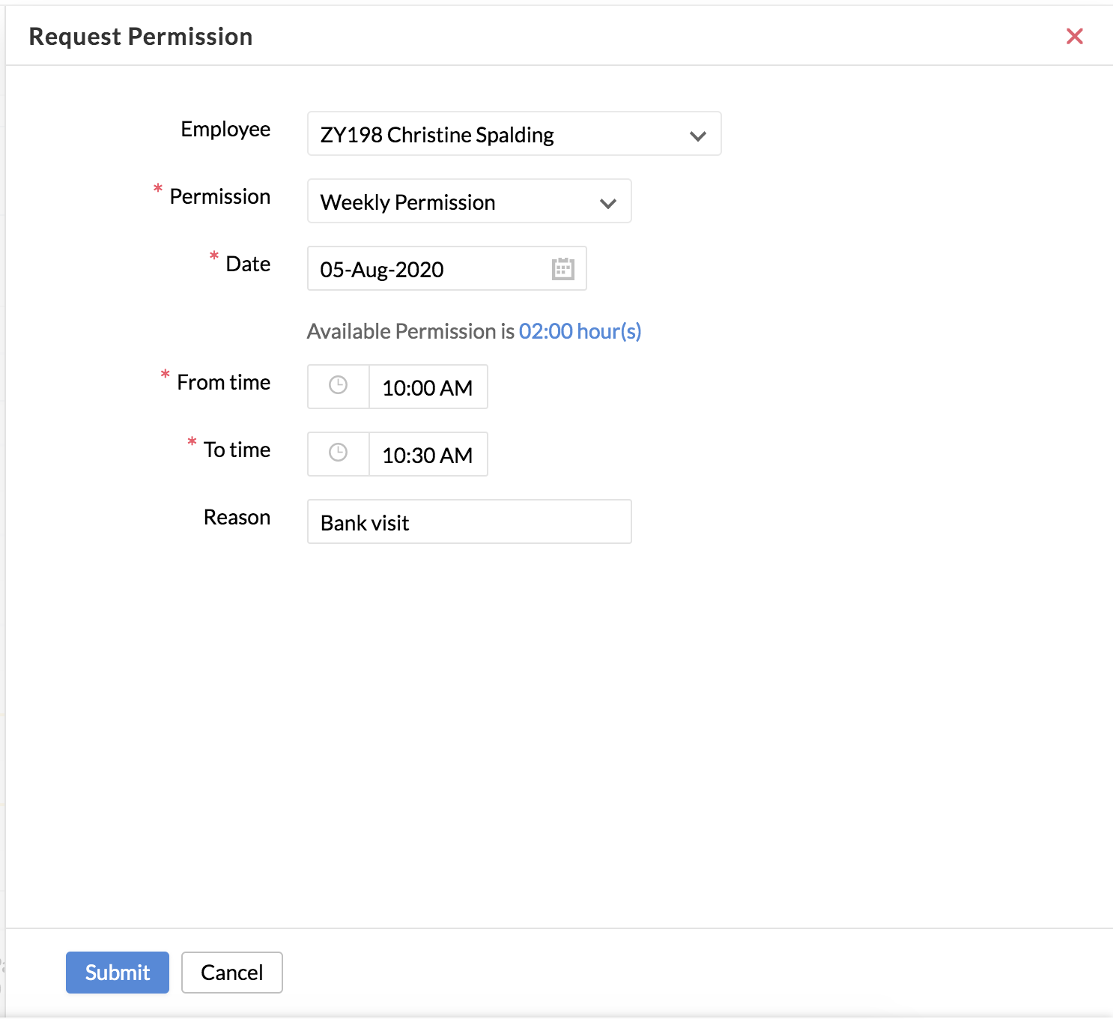The image size is (1113, 1019).
Task: Expand the Weekly Permission dropdown arrow
Action: [x=607, y=203]
